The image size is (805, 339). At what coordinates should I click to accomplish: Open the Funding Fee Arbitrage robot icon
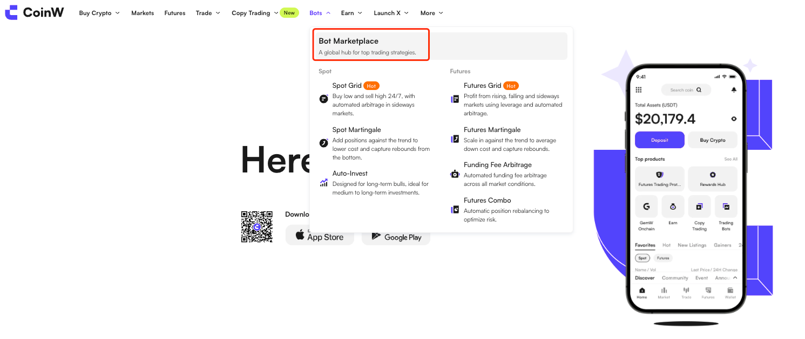455,174
